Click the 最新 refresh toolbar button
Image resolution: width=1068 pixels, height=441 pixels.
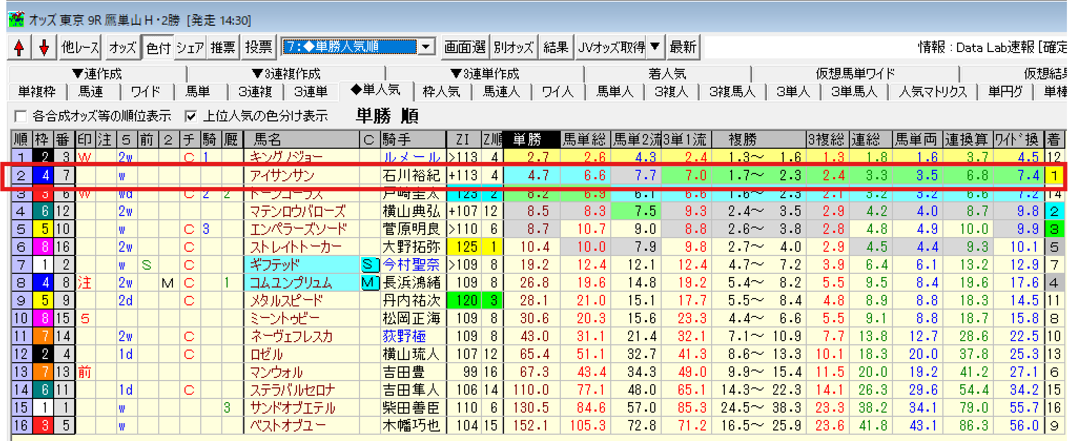click(x=683, y=48)
